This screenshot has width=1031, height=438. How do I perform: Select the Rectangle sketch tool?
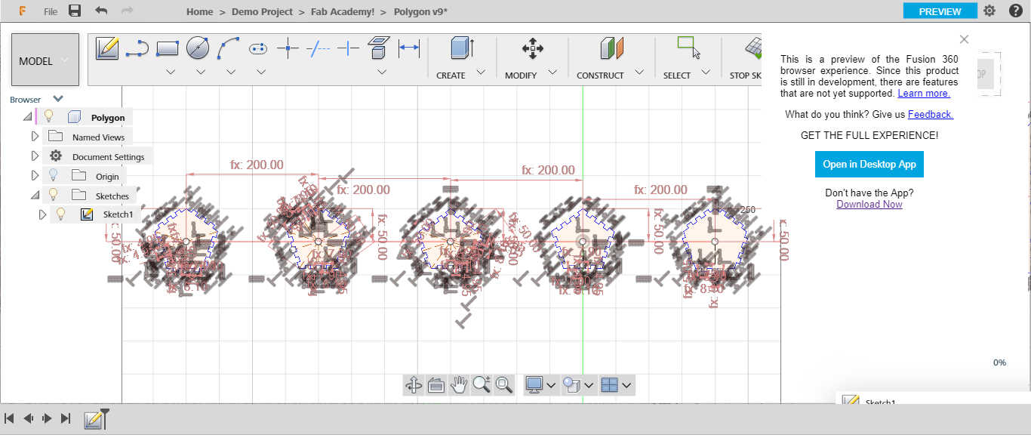[168, 49]
